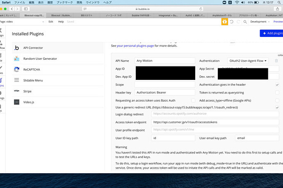This screenshot has width=283, height=188.
Task: Open Bubble Edit menu
Action: click(x=51, y=22)
